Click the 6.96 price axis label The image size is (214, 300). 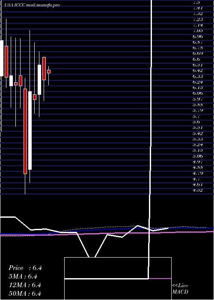[198, 36]
